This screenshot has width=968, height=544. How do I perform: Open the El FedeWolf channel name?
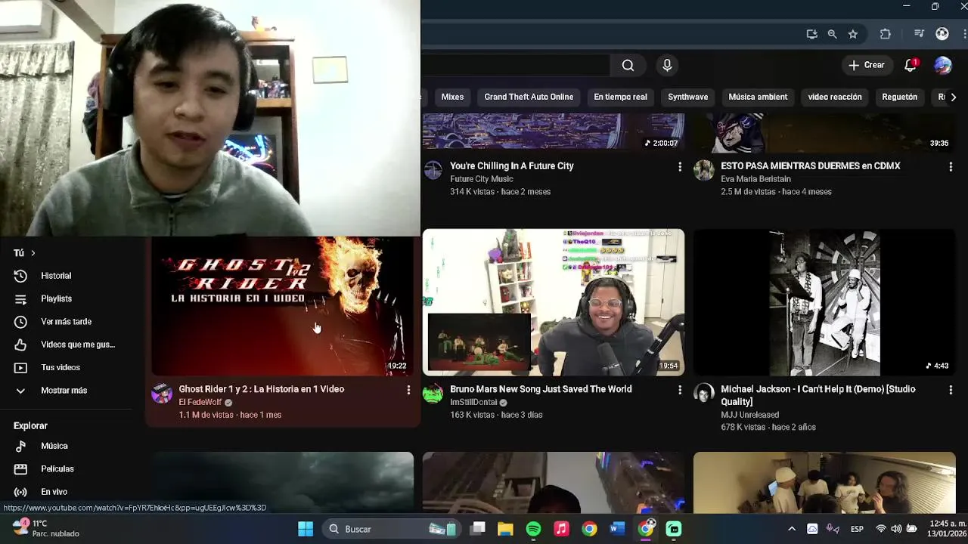(200, 403)
